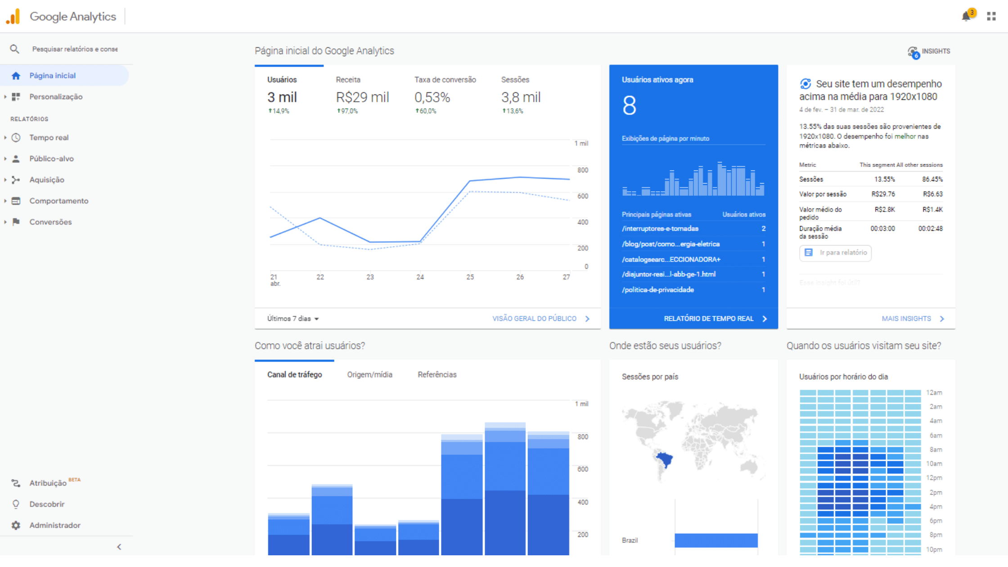Click the Atribuição path icon
Image resolution: width=1008 pixels, height=567 pixels.
click(x=16, y=483)
